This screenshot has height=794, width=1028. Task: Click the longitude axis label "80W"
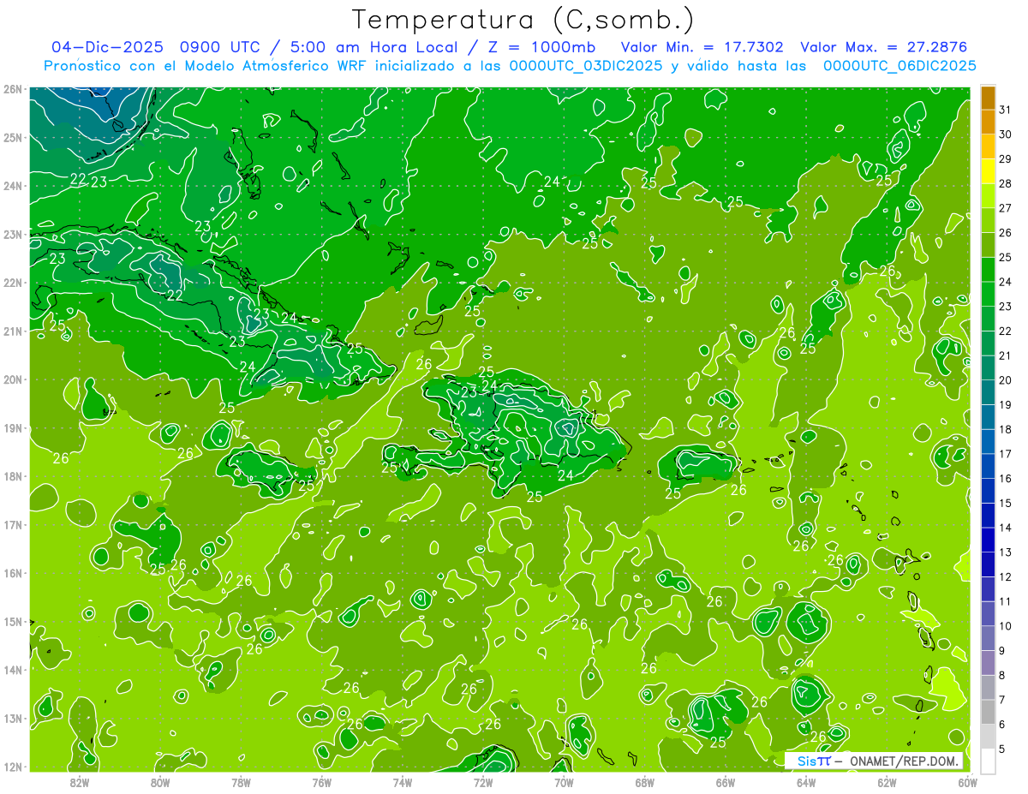160,781
